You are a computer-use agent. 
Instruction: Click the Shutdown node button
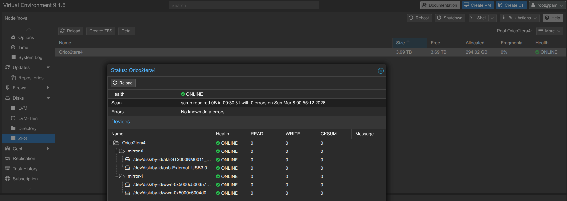click(x=449, y=18)
